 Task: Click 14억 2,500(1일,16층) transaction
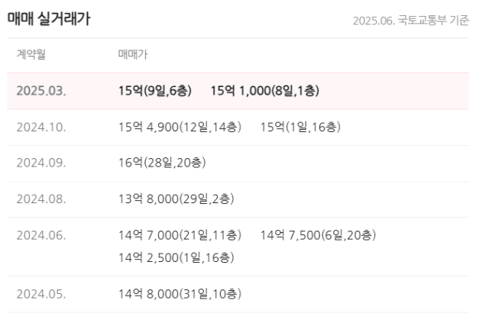(176, 258)
